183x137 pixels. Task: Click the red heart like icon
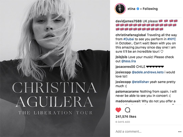click(x=118, y=110)
